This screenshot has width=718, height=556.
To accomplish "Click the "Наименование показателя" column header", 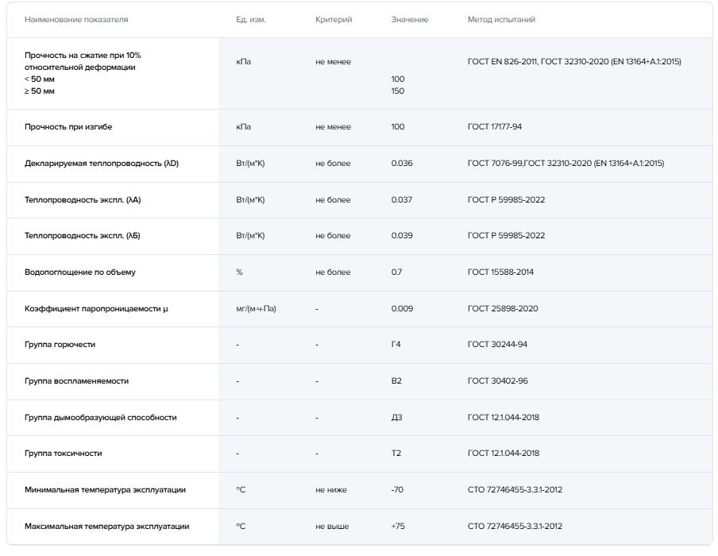I will click(x=76, y=19).
